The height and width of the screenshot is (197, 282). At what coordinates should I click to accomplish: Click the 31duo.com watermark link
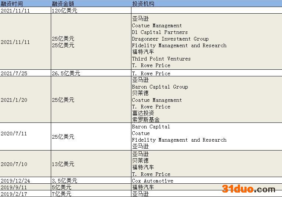[248, 189]
